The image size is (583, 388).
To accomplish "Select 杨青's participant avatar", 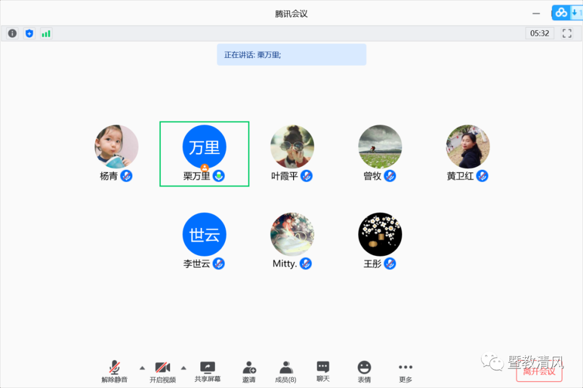I will [x=117, y=147].
